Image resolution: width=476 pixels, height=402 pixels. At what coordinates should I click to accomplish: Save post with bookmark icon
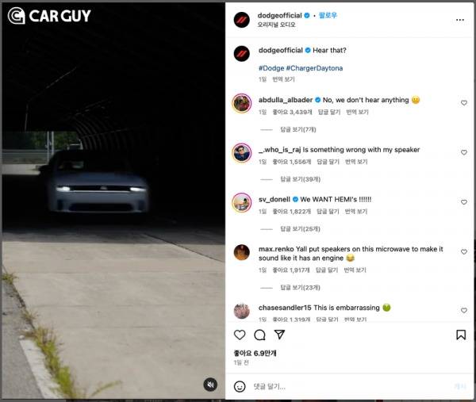pos(461,335)
